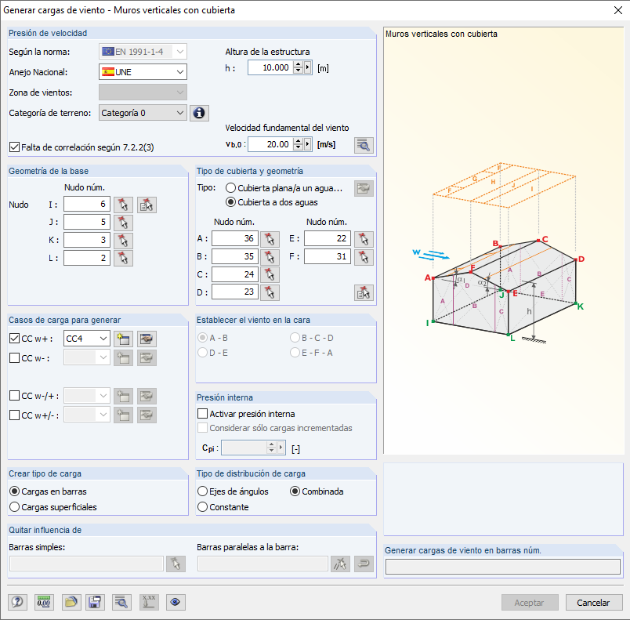The image size is (630, 620).
Task: Open terrain category info button
Action: click(199, 113)
